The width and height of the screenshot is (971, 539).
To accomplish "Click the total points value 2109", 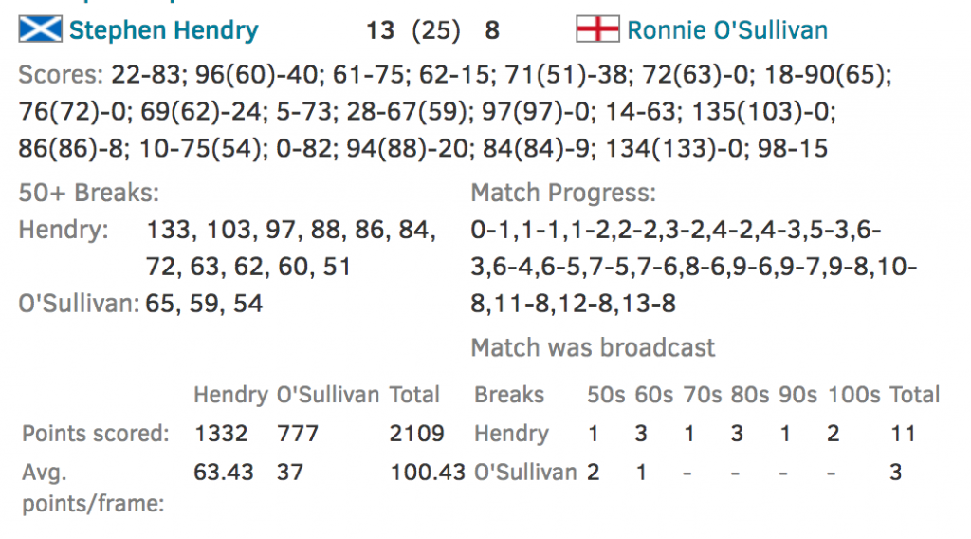I will 416,434.
